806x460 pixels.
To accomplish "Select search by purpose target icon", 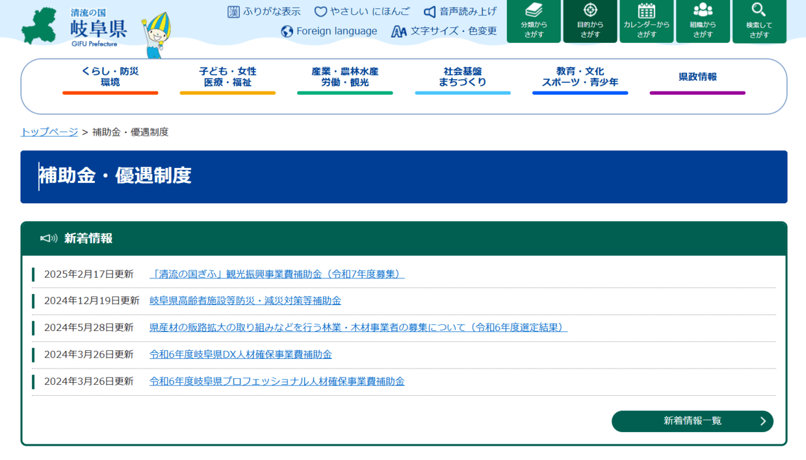I will coord(590,21).
